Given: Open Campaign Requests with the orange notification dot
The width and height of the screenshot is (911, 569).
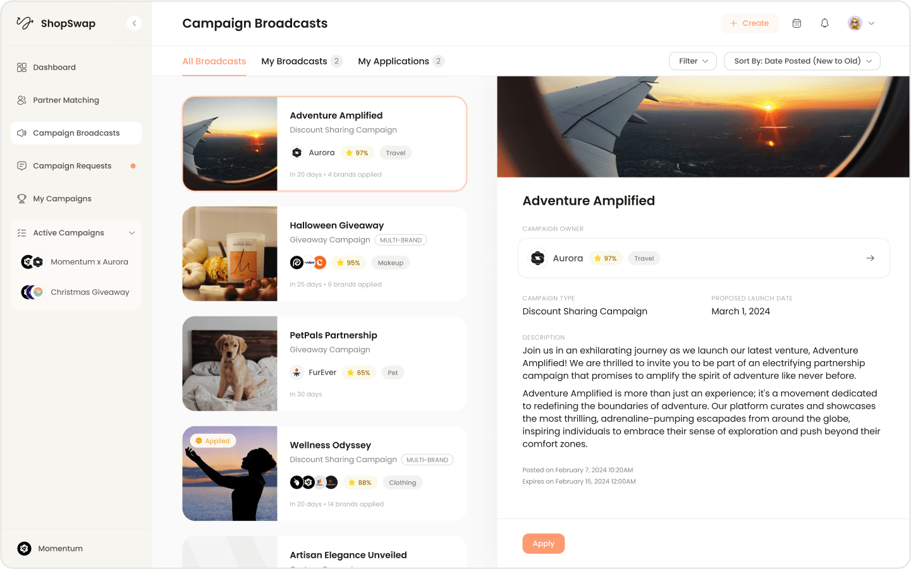Looking at the screenshot, I should pyautogui.click(x=71, y=165).
